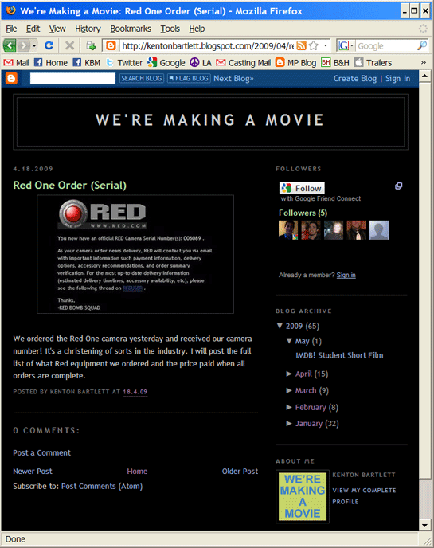Image resolution: width=434 pixels, height=548 pixels.
Task: Click 'Sign in' next to Already a member
Action: coord(346,275)
